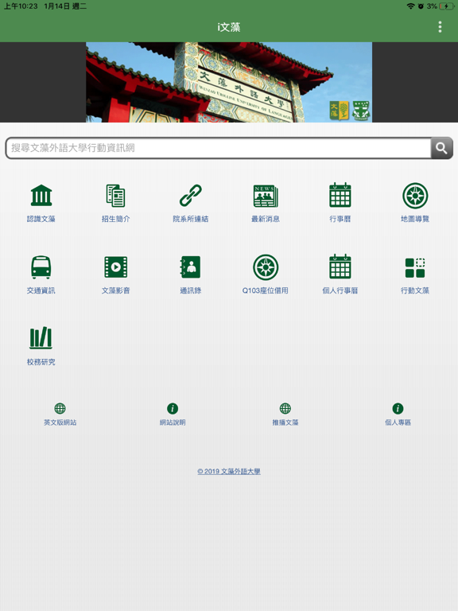Image resolution: width=458 pixels, height=611 pixels.
Task: Tap the status bar clock 上午10:23
Action: 21,6
